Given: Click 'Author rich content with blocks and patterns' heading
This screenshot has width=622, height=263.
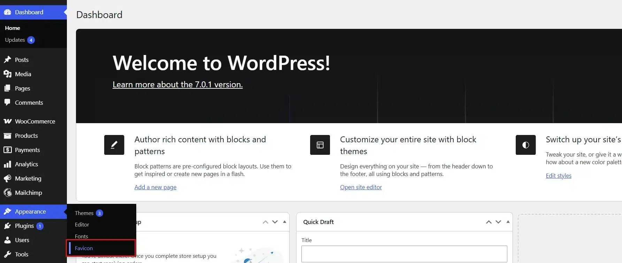Looking at the screenshot, I should point(200,145).
